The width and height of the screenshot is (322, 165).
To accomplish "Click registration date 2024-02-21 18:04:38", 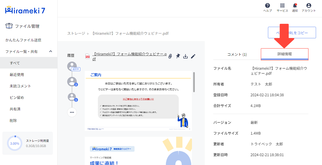I will click(267, 95).
